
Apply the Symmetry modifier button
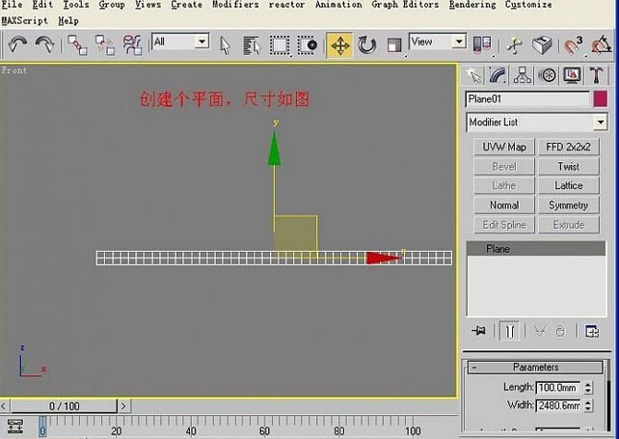(569, 206)
